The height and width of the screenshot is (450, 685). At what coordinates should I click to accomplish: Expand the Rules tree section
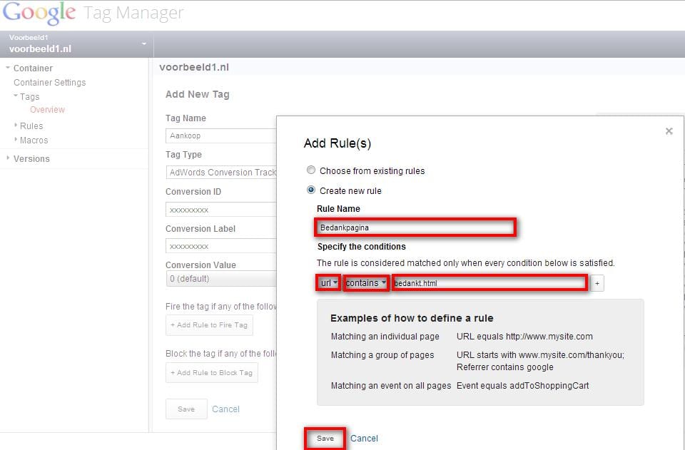point(16,126)
